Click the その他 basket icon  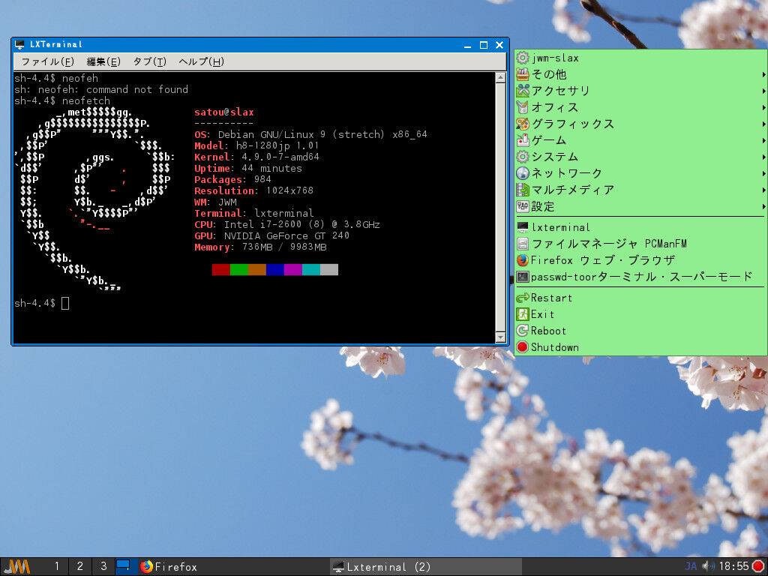click(x=523, y=74)
